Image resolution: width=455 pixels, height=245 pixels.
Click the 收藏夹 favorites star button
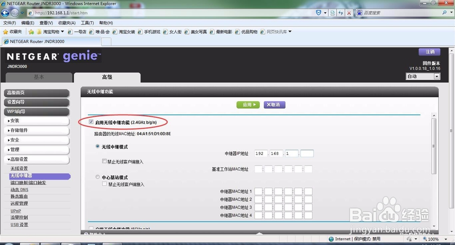(12, 32)
